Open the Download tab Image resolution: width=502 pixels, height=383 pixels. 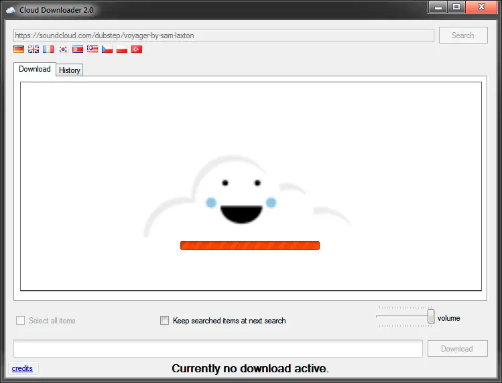coord(35,69)
